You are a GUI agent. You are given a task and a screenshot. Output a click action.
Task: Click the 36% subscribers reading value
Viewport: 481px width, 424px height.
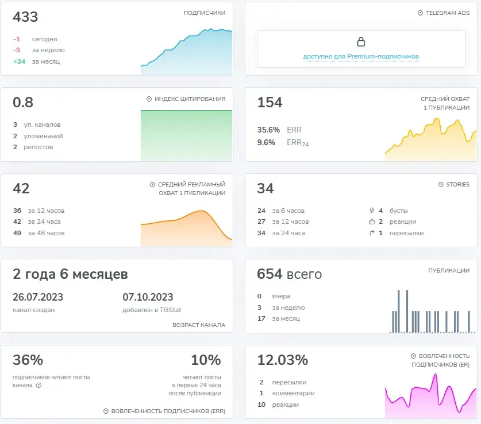click(x=28, y=360)
